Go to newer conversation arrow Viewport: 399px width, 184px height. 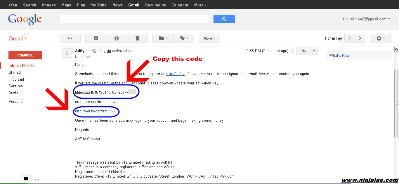(350, 38)
